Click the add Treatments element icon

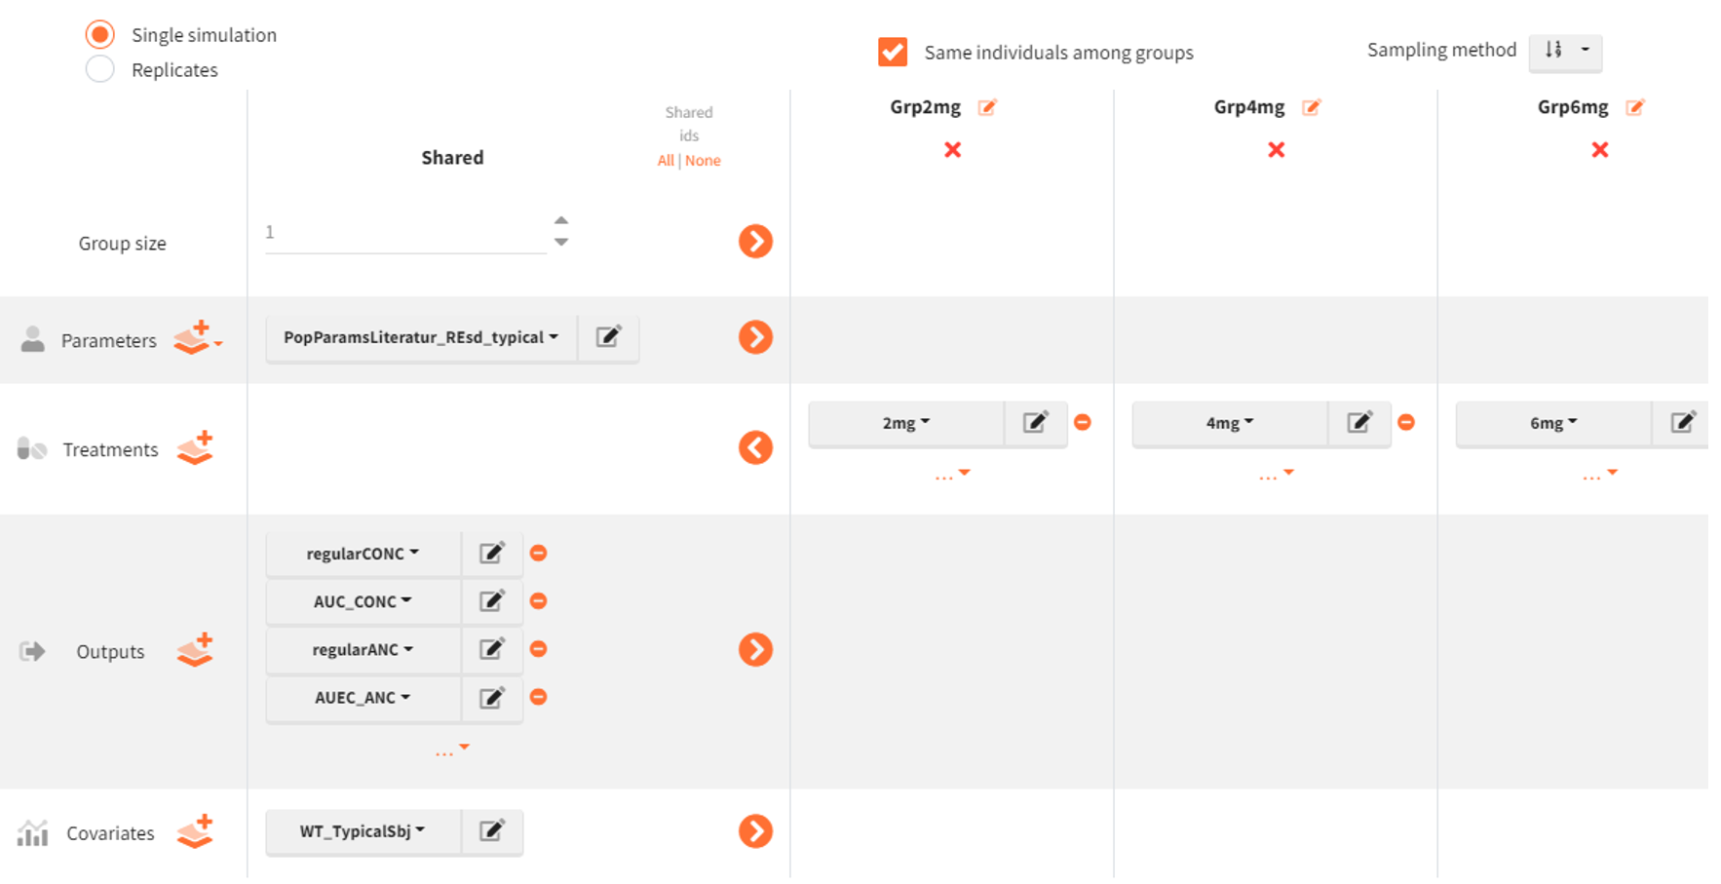point(195,447)
